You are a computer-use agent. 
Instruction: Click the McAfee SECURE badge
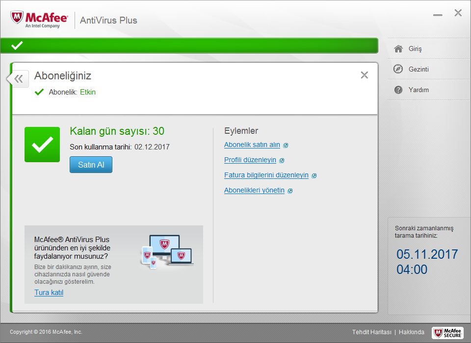[x=447, y=333]
